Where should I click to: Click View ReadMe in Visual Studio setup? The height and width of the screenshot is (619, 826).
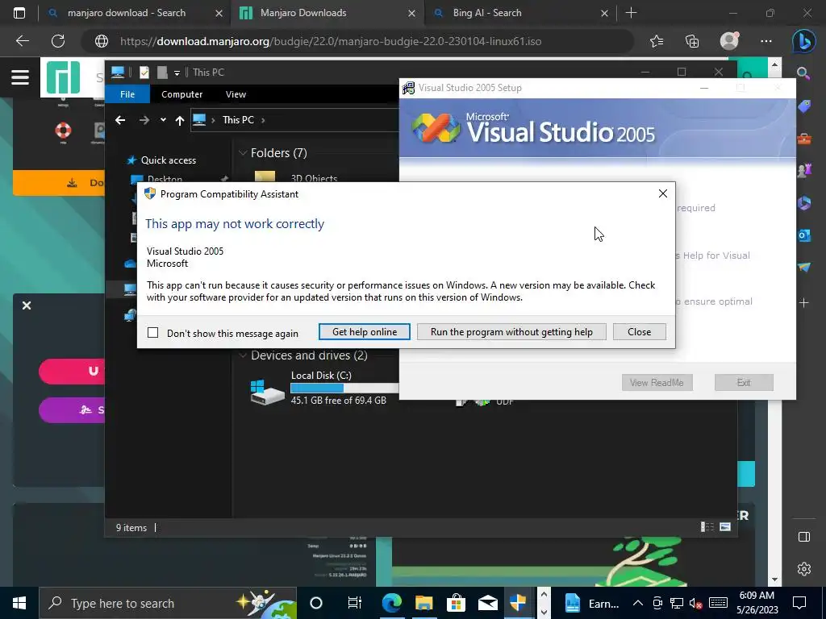657,383
